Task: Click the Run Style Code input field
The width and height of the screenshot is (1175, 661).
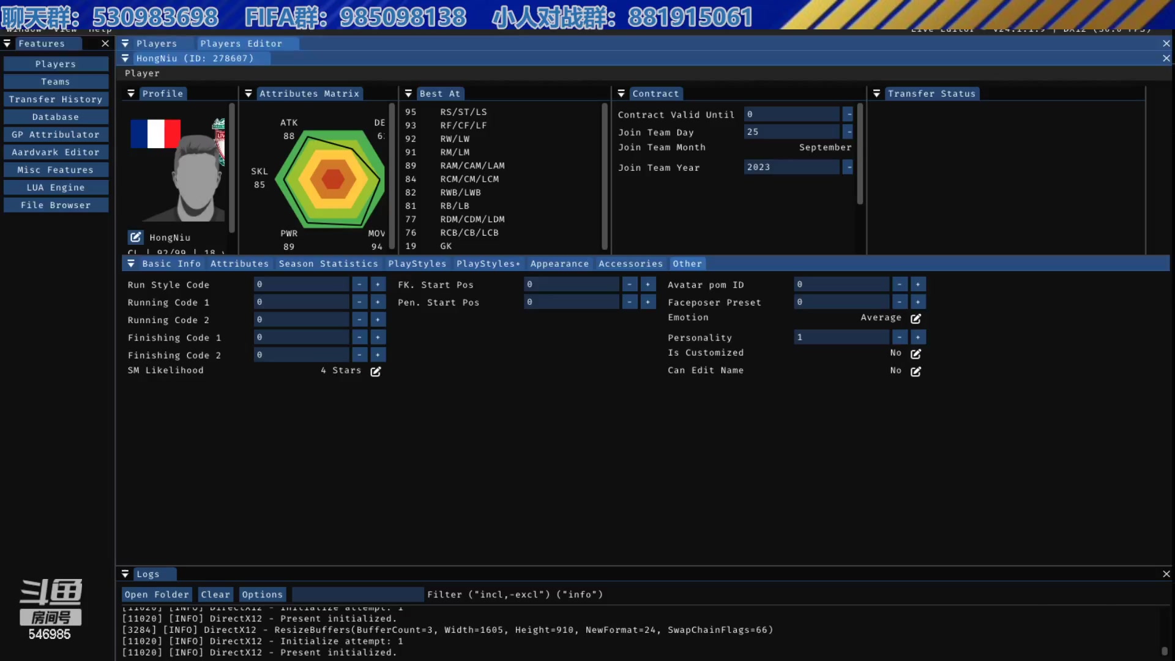Action: (x=302, y=285)
